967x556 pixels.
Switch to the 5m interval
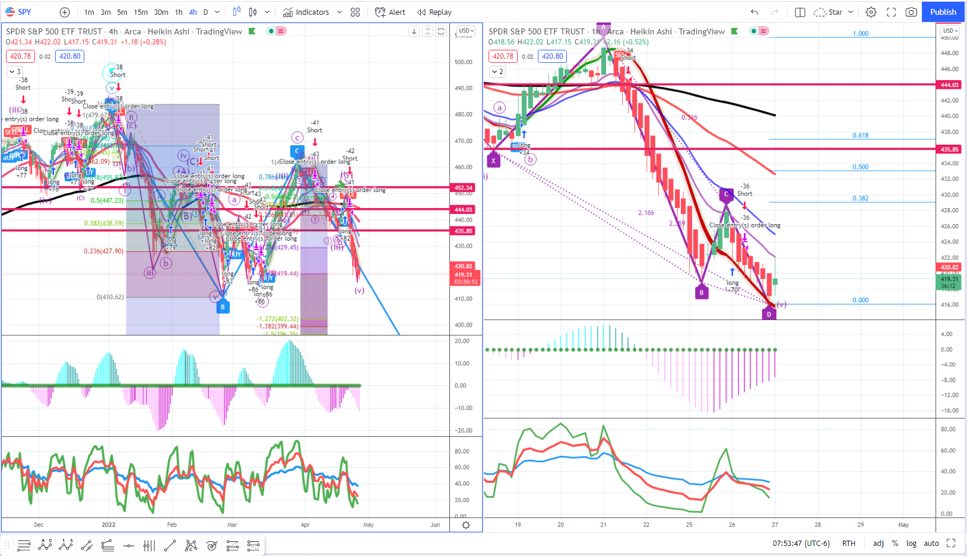point(122,12)
